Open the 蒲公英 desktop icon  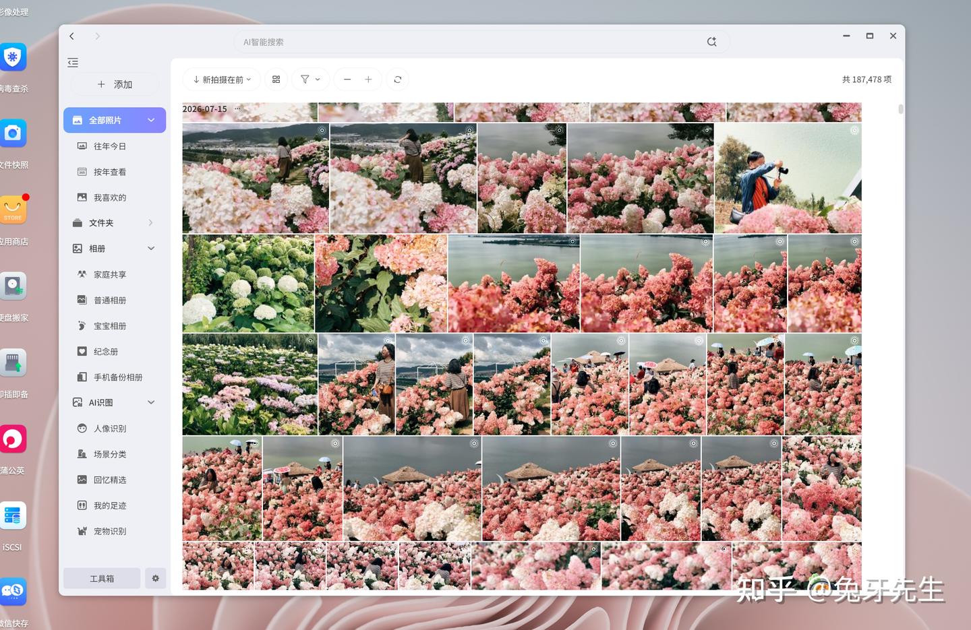coord(13,439)
